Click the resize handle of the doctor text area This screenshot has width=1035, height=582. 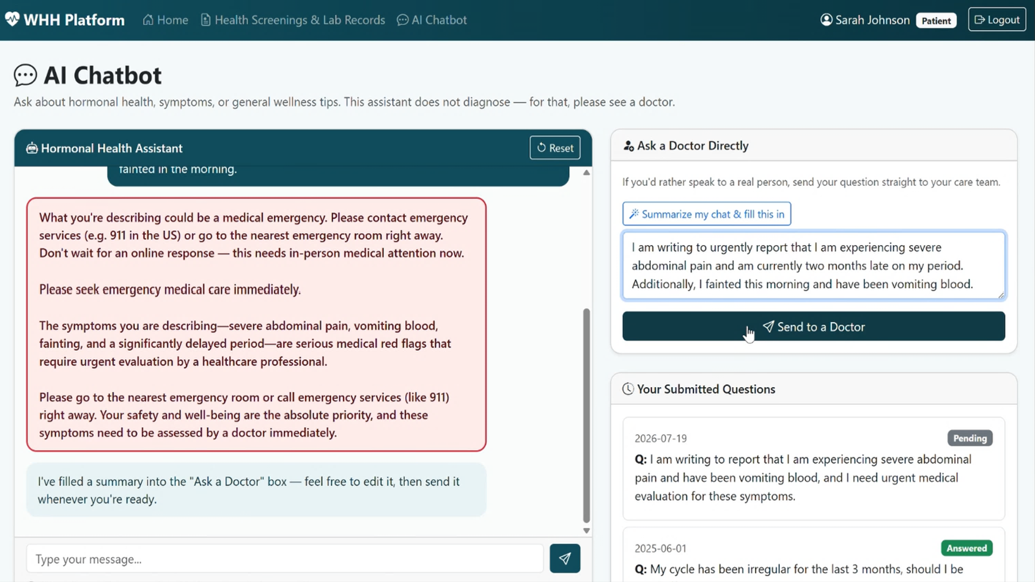(x=1001, y=295)
